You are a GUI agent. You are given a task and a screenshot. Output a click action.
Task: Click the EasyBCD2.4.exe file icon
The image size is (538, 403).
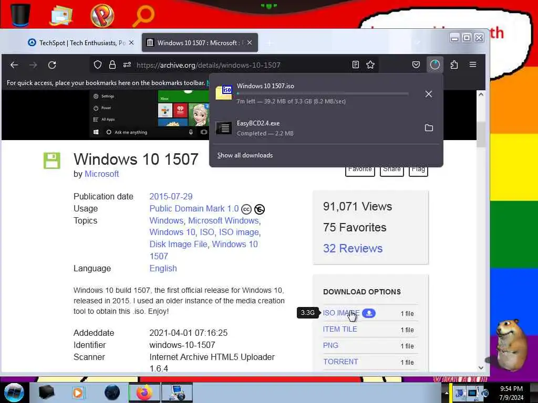(x=224, y=128)
